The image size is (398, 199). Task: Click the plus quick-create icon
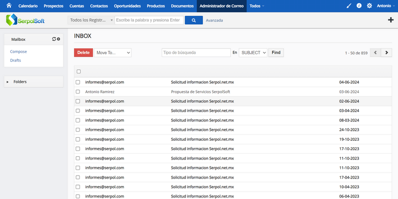[391, 20]
